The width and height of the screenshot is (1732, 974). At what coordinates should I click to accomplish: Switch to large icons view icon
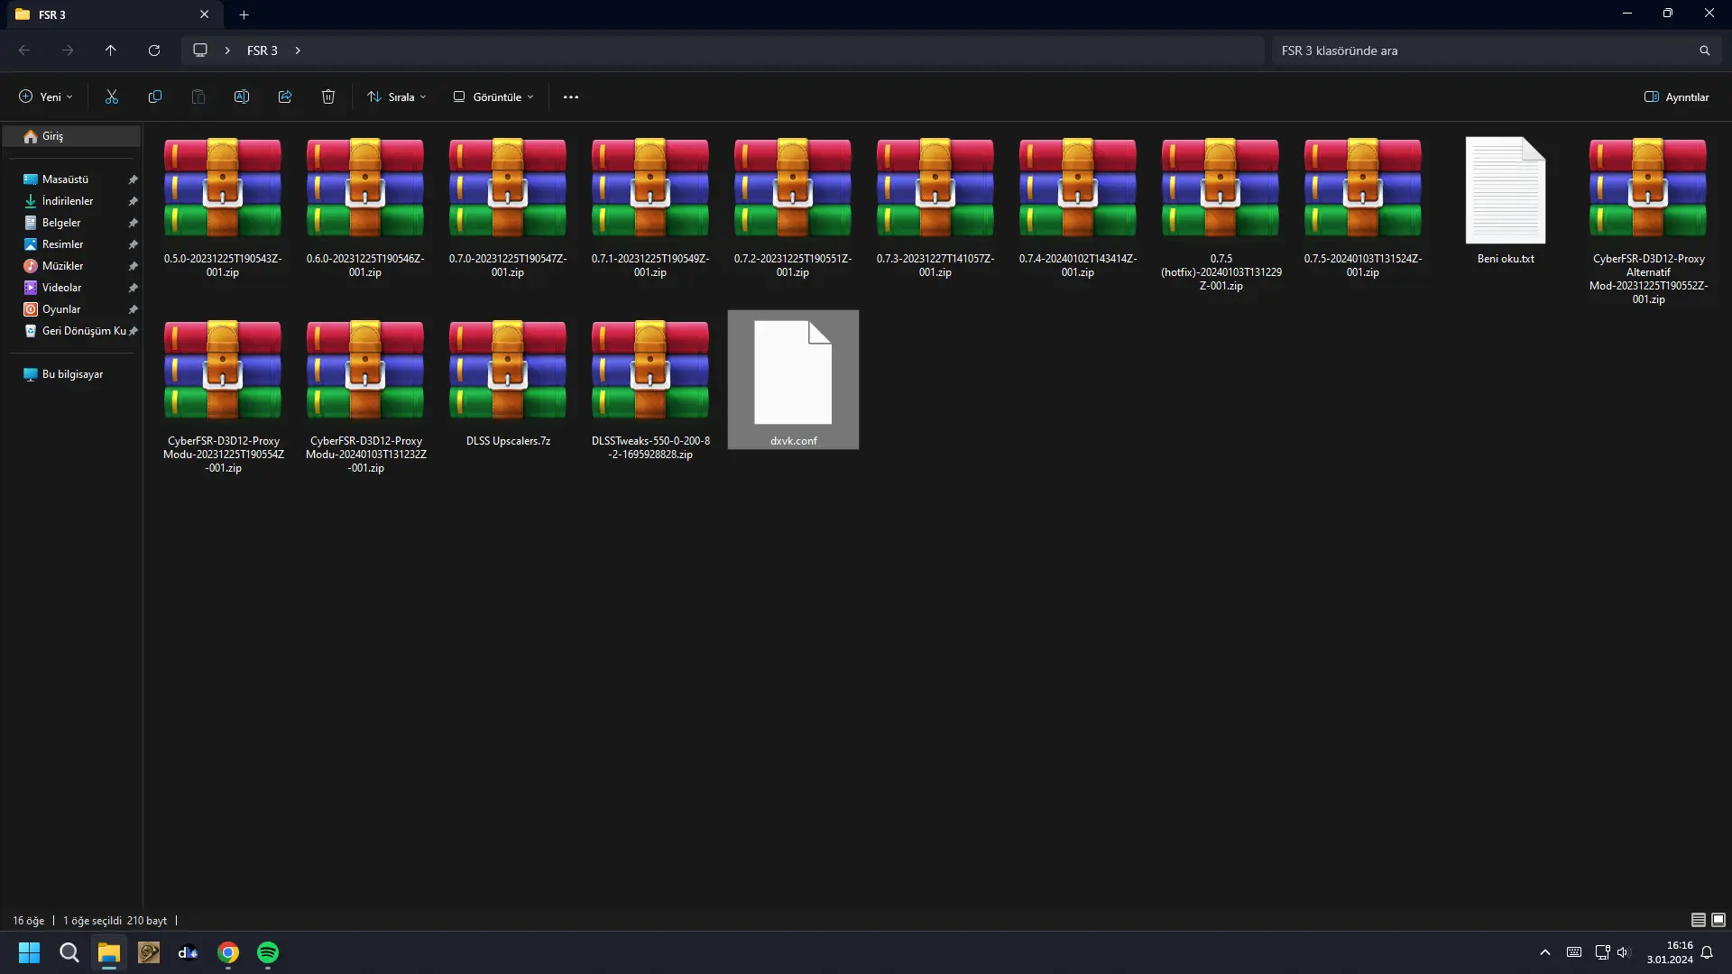pos(1718,920)
